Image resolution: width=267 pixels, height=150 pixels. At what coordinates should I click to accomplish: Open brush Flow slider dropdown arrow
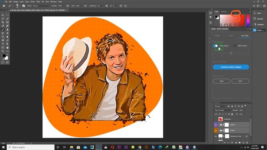(x=82, y=6)
